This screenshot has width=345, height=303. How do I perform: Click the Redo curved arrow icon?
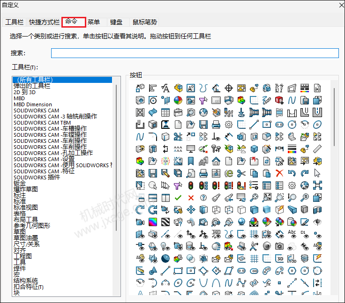[x=305, y=173]
